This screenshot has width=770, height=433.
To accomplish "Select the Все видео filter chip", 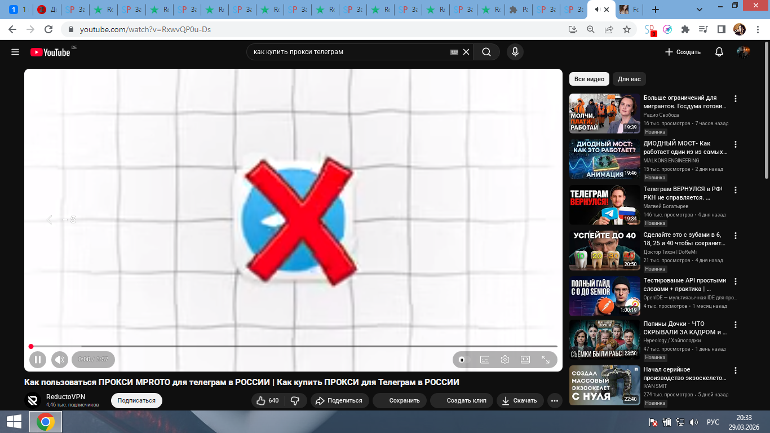I will [x=590, y=79].
